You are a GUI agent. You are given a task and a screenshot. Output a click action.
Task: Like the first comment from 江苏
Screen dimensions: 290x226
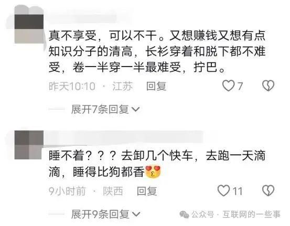point(229,86)
